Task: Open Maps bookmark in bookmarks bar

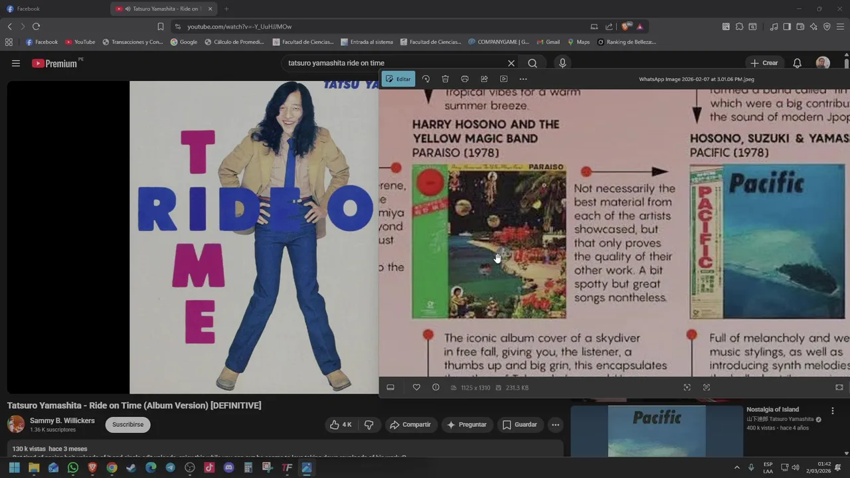Action: (x=578, y=42)
